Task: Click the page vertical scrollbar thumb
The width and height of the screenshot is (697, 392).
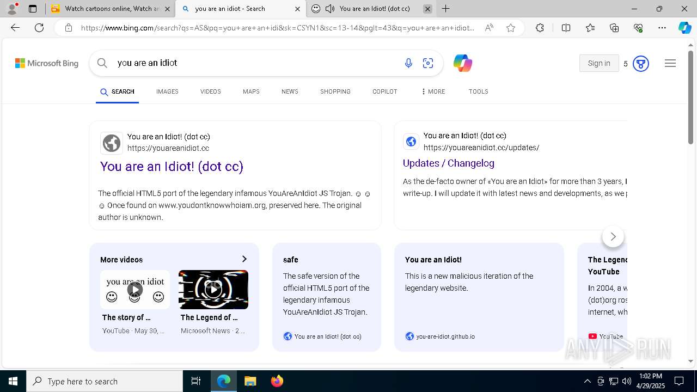Action: click(x=690, y=98)
